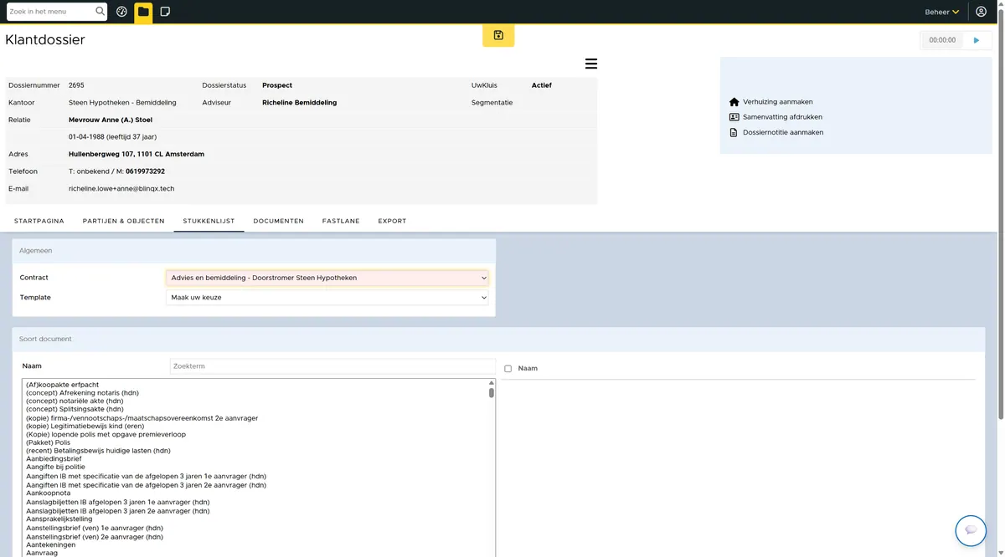Viewport: 1005px width, 557px height.
Task: Click the Dossiernotitie aanmaken link
Action: [783, 132]
